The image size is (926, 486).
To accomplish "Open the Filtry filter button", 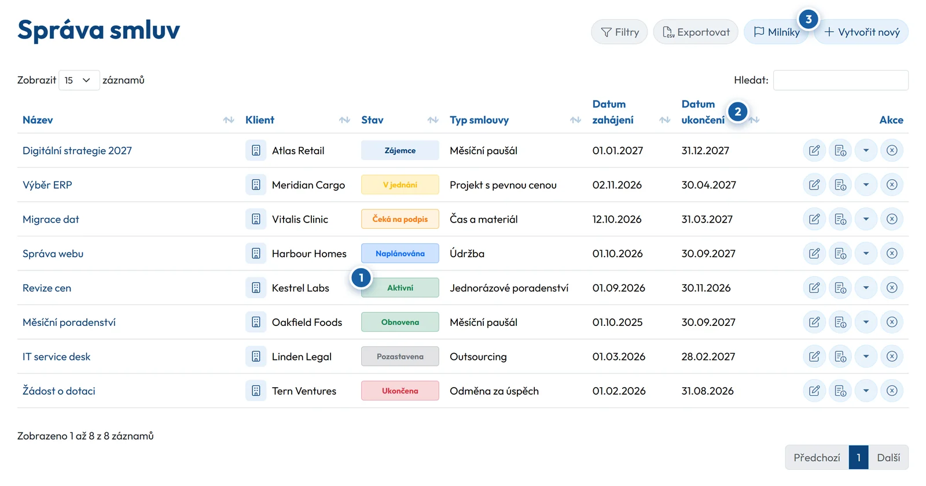I will pos(619,32).
